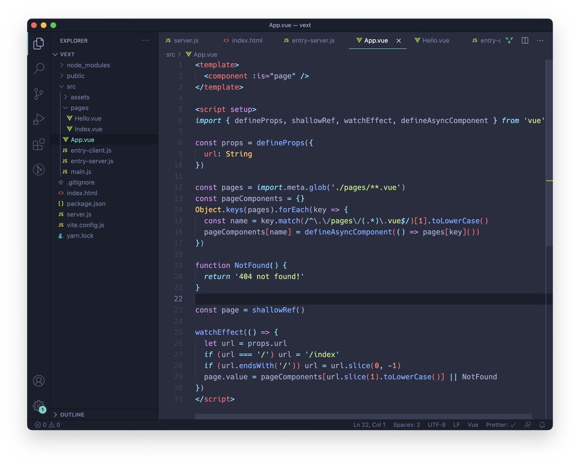The height and width of the screenshot is (466, 580).
Task: Open the Git graph icon in activity bar
Action: point(39,169)
